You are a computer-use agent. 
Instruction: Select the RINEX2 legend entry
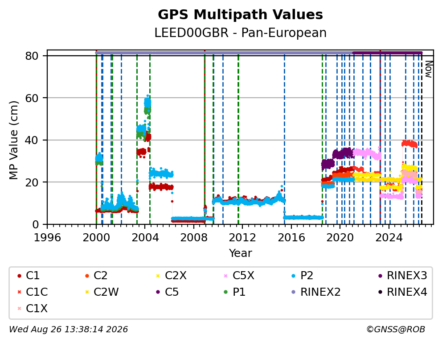[316, 292]
